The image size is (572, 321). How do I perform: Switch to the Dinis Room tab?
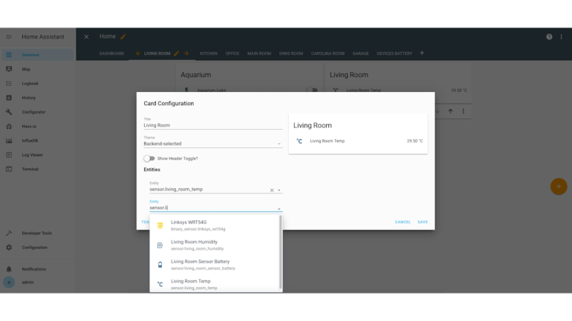tap(291, 53)
